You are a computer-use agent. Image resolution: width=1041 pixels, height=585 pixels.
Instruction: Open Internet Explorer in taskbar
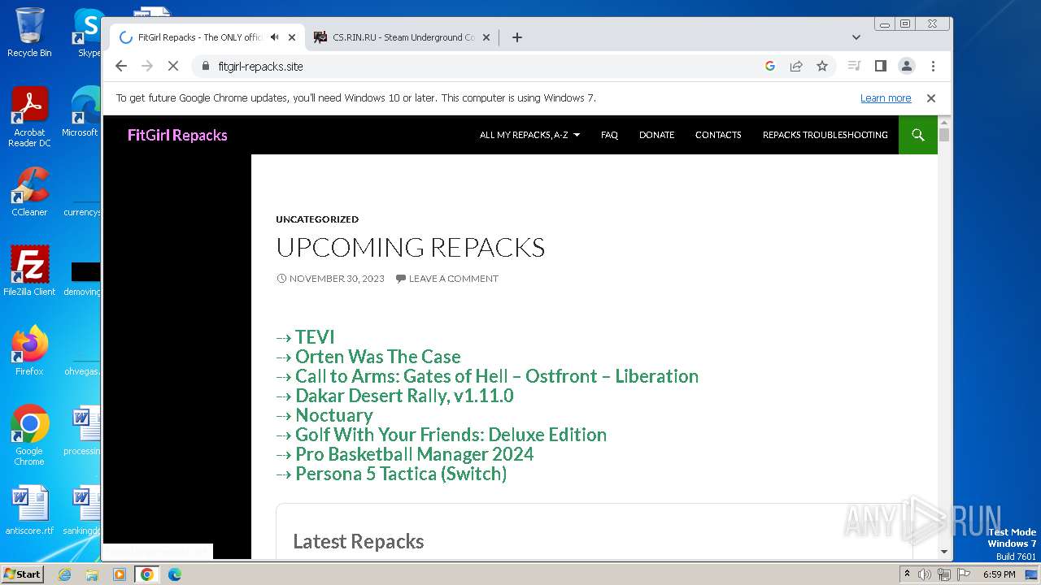65,574
